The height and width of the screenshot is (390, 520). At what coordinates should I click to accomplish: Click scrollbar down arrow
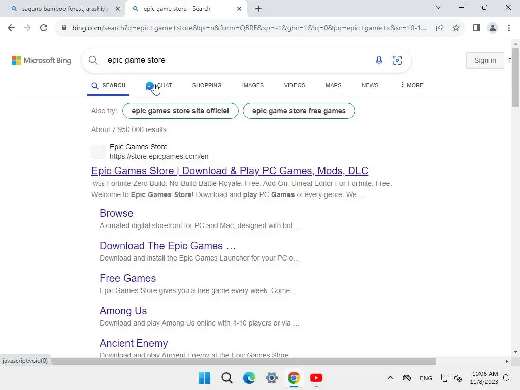515,352
